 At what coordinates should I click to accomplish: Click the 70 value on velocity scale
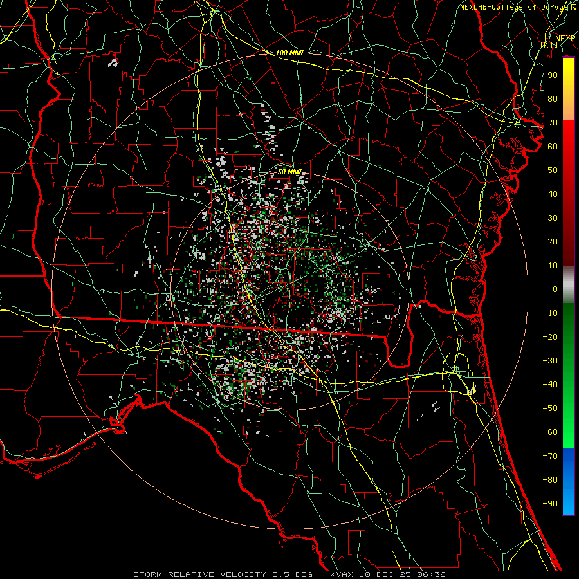553,123
